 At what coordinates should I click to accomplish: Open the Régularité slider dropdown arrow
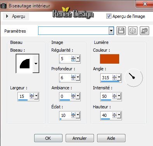(x=78, y=59)
